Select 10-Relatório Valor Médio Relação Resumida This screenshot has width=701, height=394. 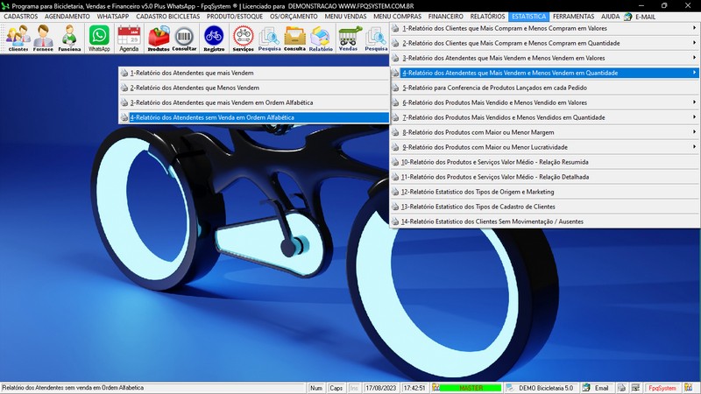tap(544, 162)
